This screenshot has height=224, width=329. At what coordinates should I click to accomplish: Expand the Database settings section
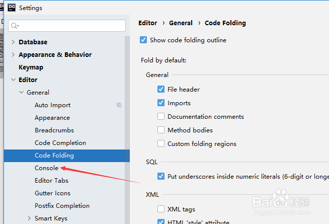tap(13, 42)
